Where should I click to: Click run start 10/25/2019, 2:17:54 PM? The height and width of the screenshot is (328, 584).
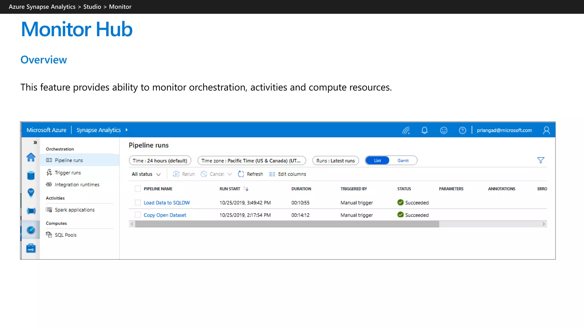point(245,215)
